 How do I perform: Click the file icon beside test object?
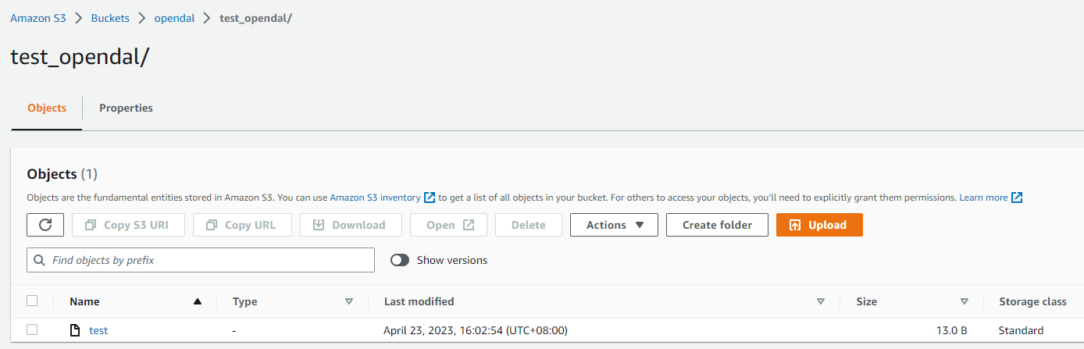pyautogui.click(x=75, y=330)
